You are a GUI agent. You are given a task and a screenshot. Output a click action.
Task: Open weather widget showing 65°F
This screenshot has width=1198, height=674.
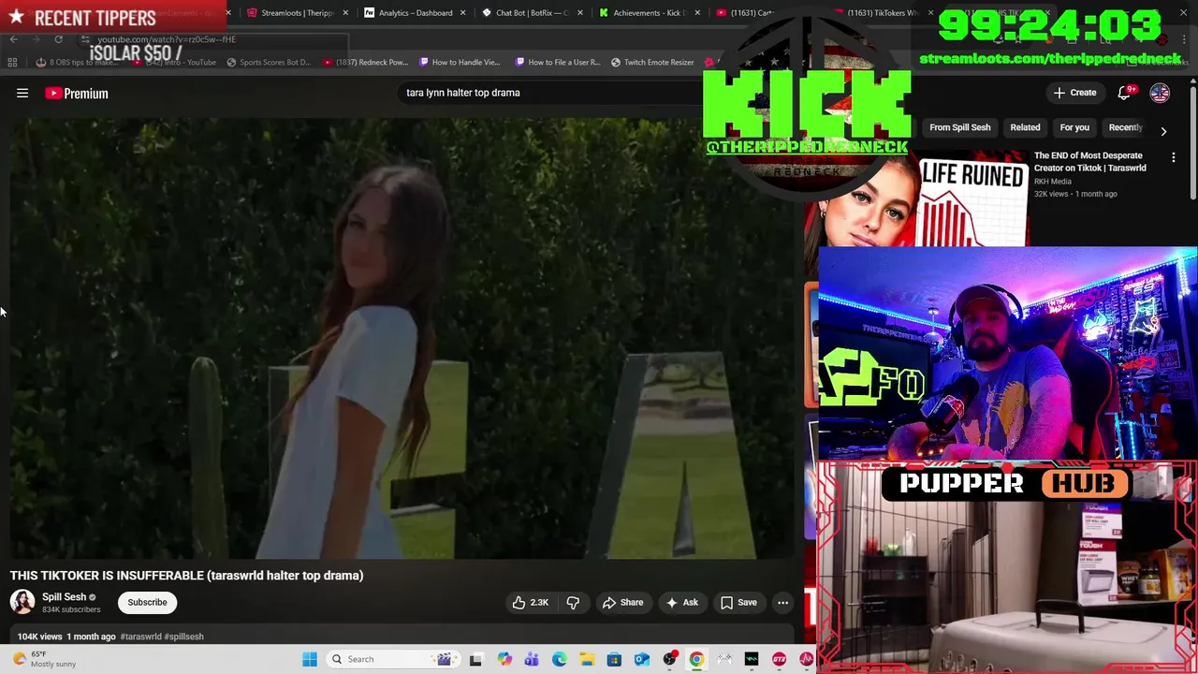[x=47, y=659]
